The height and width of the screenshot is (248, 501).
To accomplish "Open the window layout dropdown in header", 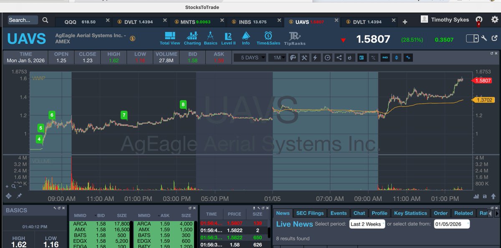I will pos(472,38).
